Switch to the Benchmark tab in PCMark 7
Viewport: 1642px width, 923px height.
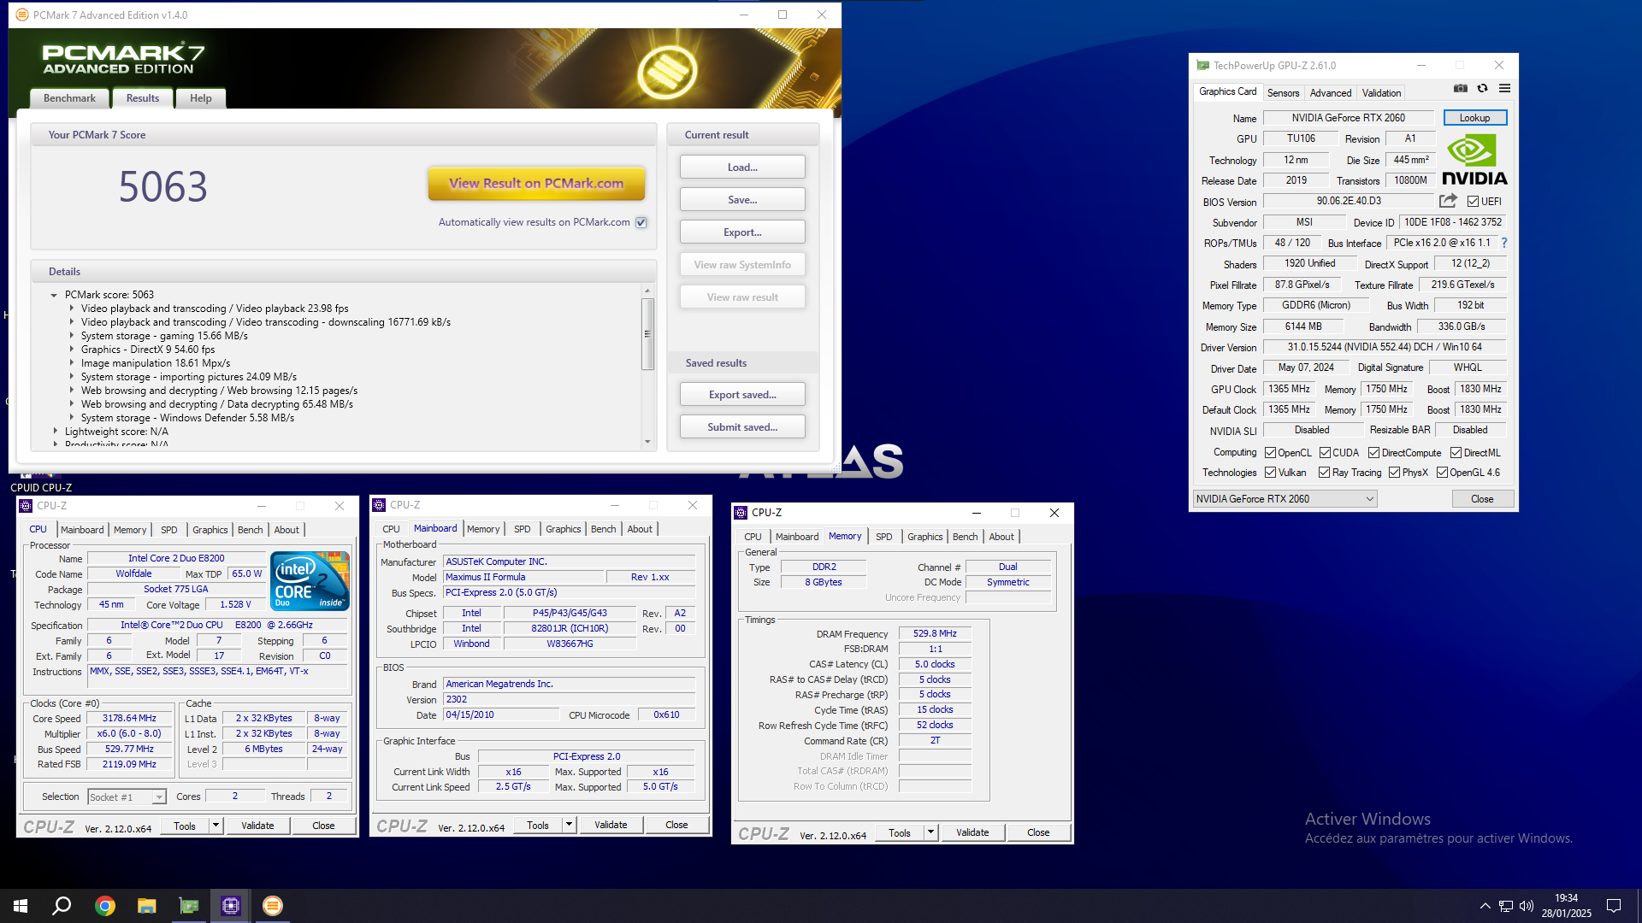(x=69, y=98)
